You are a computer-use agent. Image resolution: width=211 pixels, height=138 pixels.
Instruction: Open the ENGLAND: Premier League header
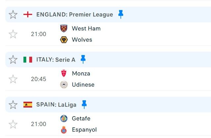pyautogui.click(x=75, y=15)
